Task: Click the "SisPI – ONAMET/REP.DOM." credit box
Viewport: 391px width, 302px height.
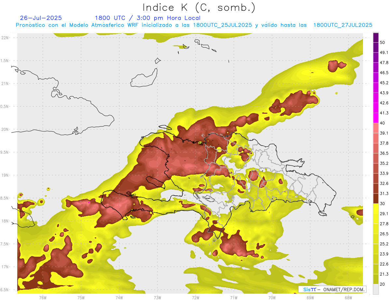Action: pos(332,289)
